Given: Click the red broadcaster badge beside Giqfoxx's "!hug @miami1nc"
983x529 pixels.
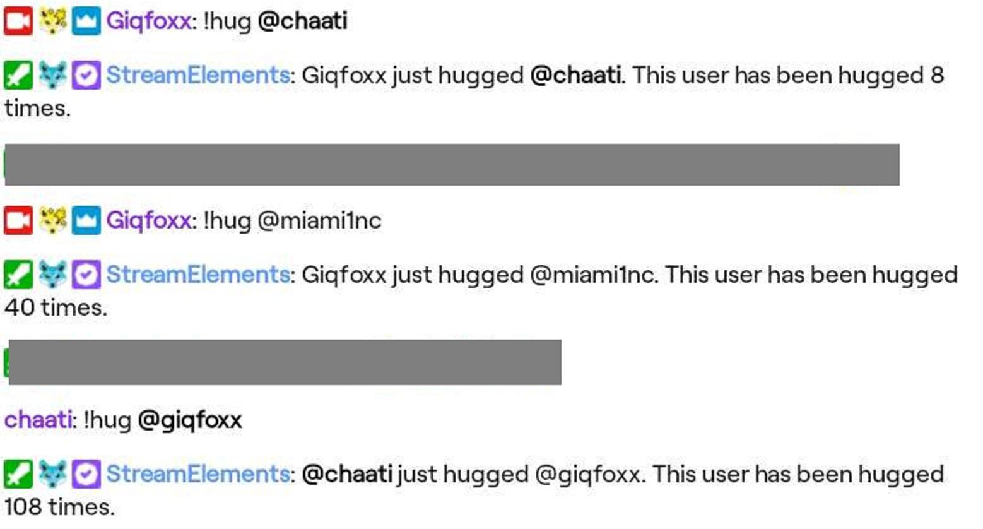Looking at the screenshot, I should pos(18,221).
